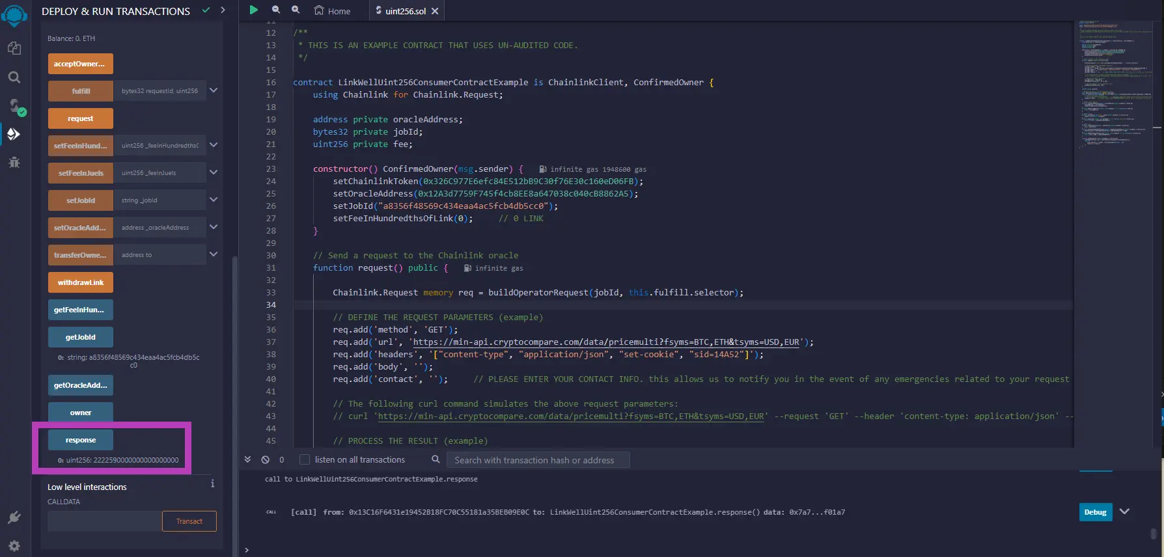Expand fulfill function parameters
Viewport: 1164px width, 557px height.
tap(214, 90)
